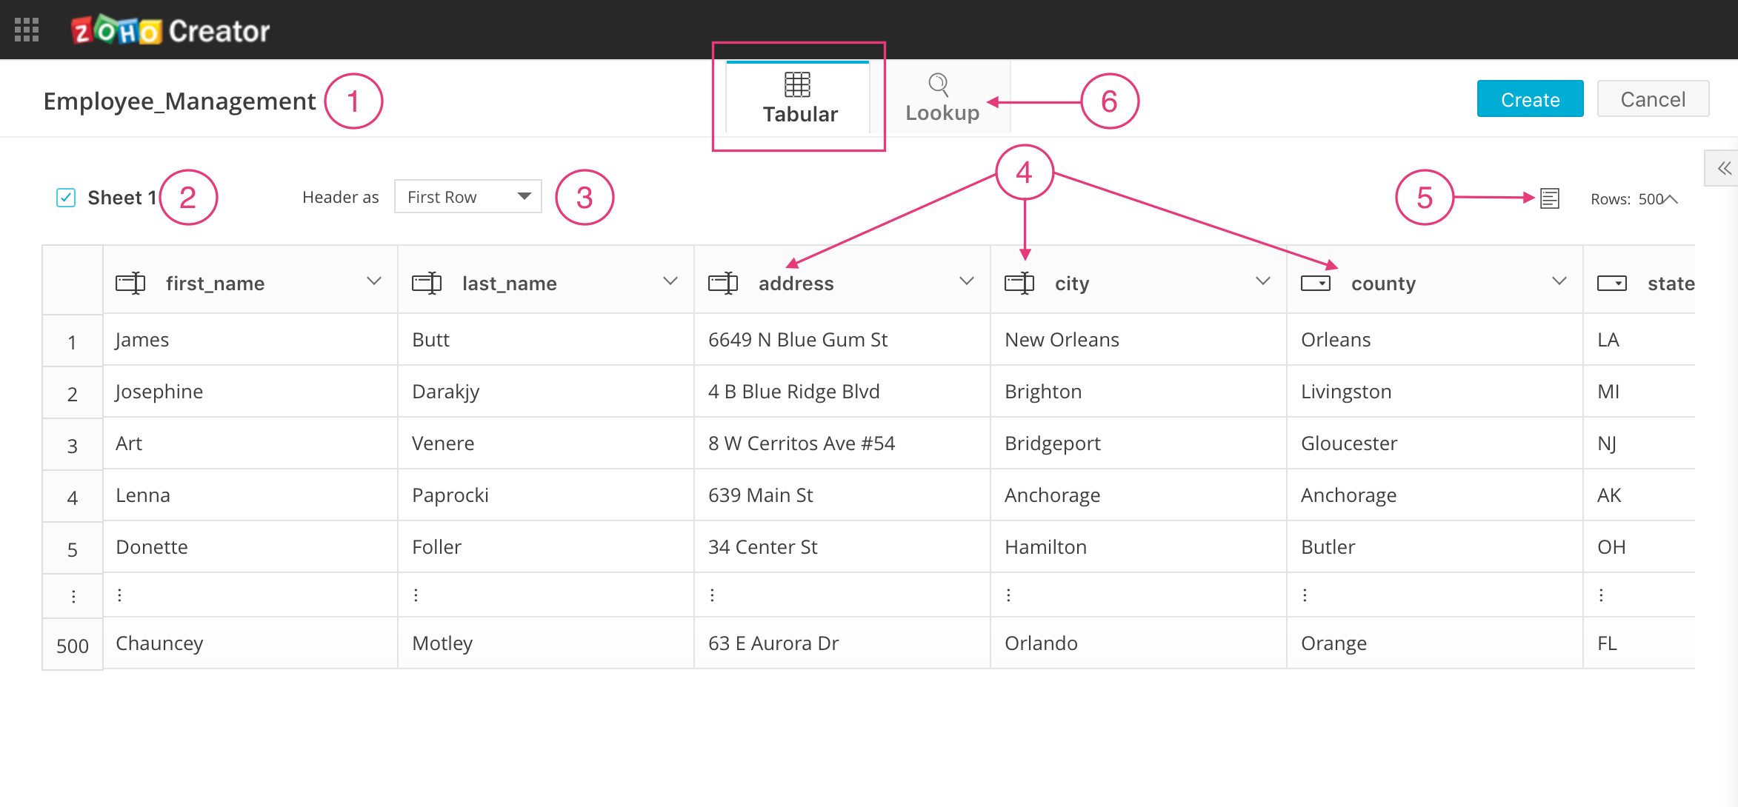Click the Zoho Creator logo
Screen dimensions: 1738x807
(170, 31)
